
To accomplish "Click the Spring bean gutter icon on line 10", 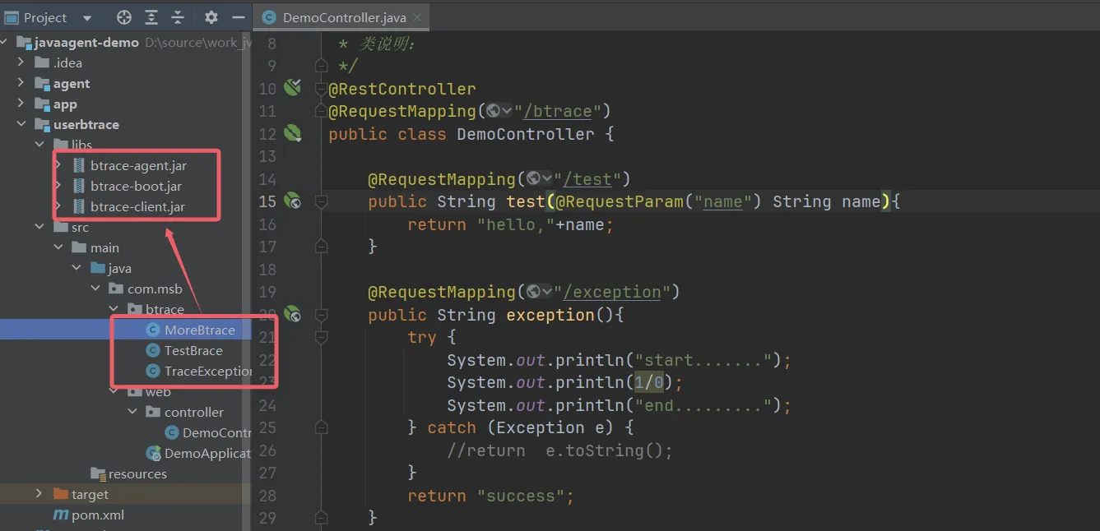I will pyautogui.click(x=292, y=87).
